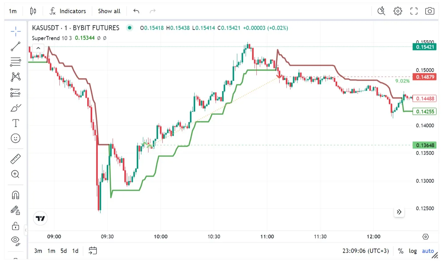Open the Indicators dialog
This screenshot has width=442, height=262.
pyautogui.click(x=68, y=11)
